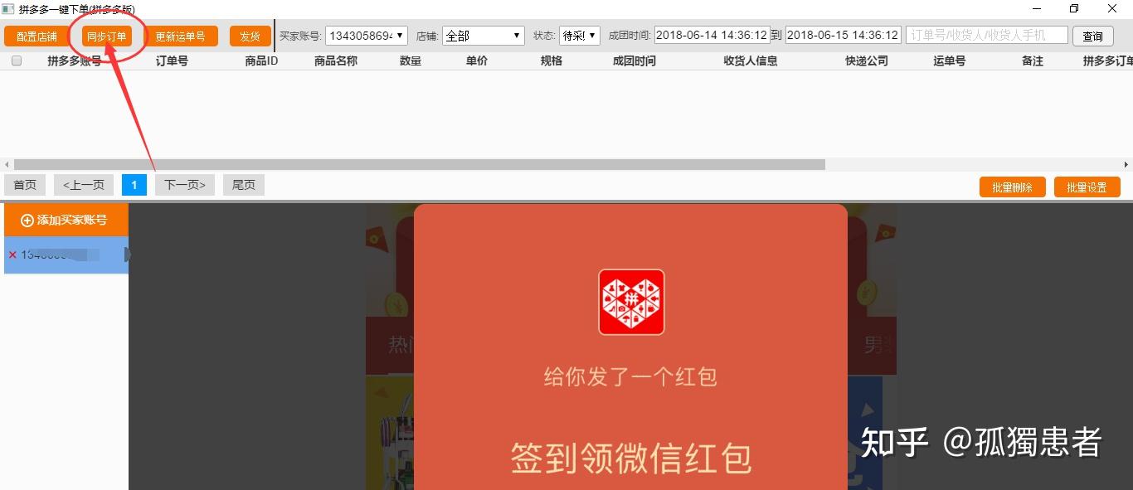Screen dimensions: 1133x490
Task: Click the 成团时间 column header
Action: pos(635,61)
